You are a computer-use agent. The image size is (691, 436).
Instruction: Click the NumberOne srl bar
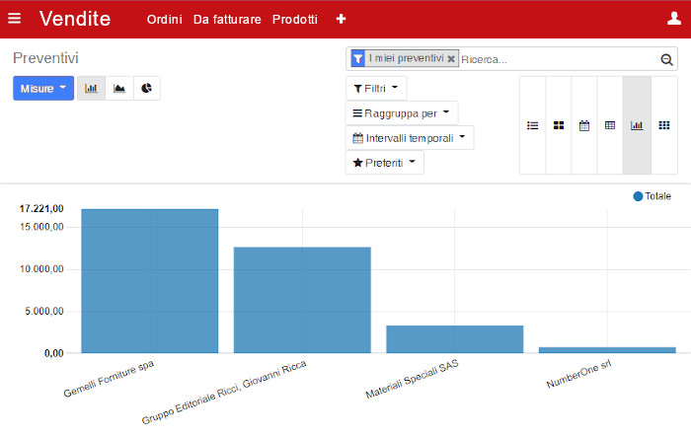pyautogui.click(x=607, y=350)
